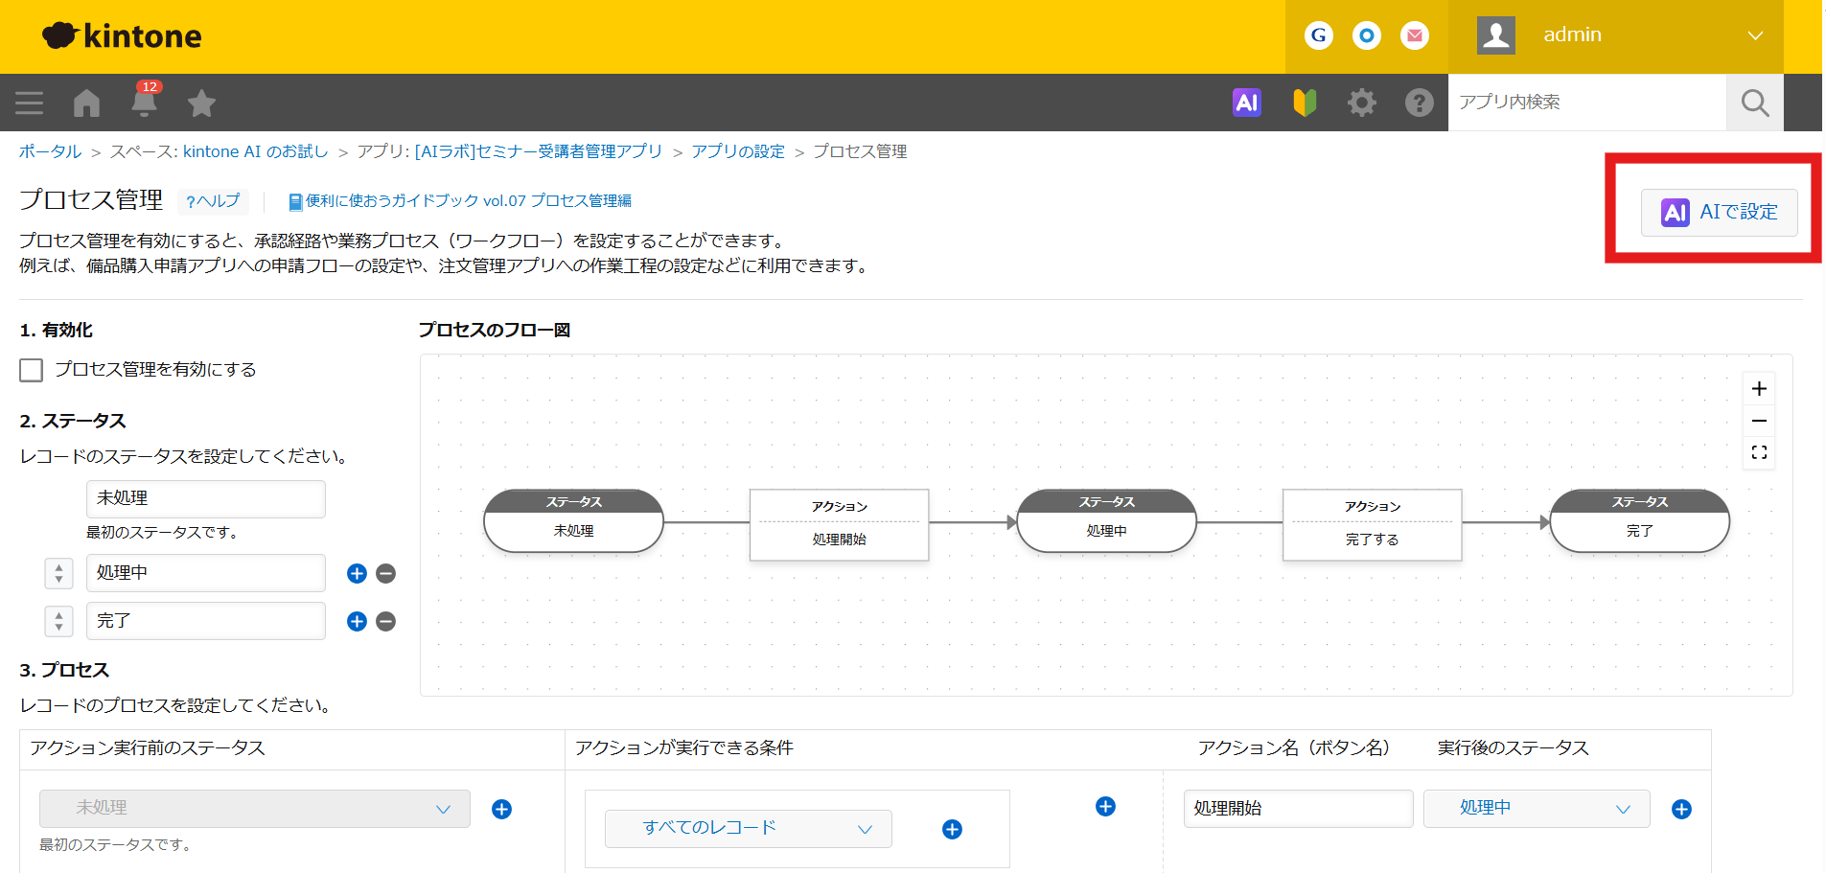This screenshot has height=873, width=1826.
Task: Open the notifications bell icon
Action: (144, 102)
